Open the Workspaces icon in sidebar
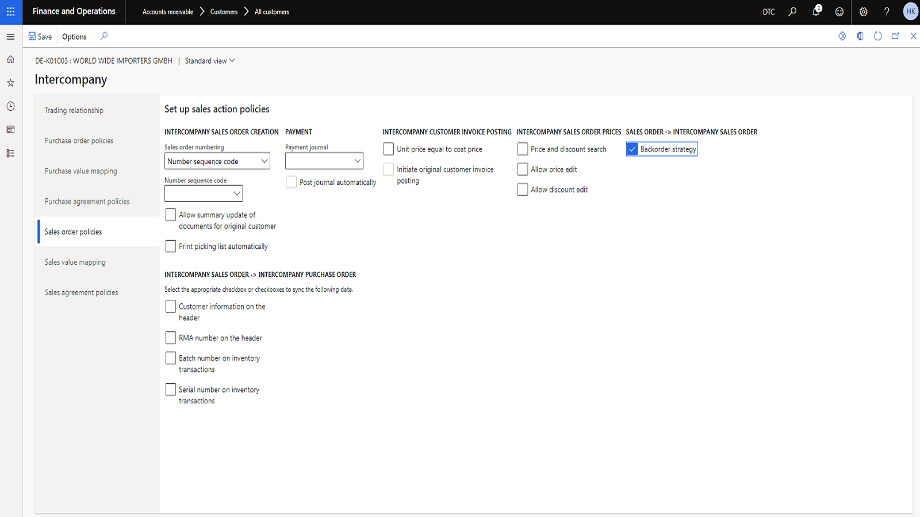The image size is (920, 517). point(10,130)
